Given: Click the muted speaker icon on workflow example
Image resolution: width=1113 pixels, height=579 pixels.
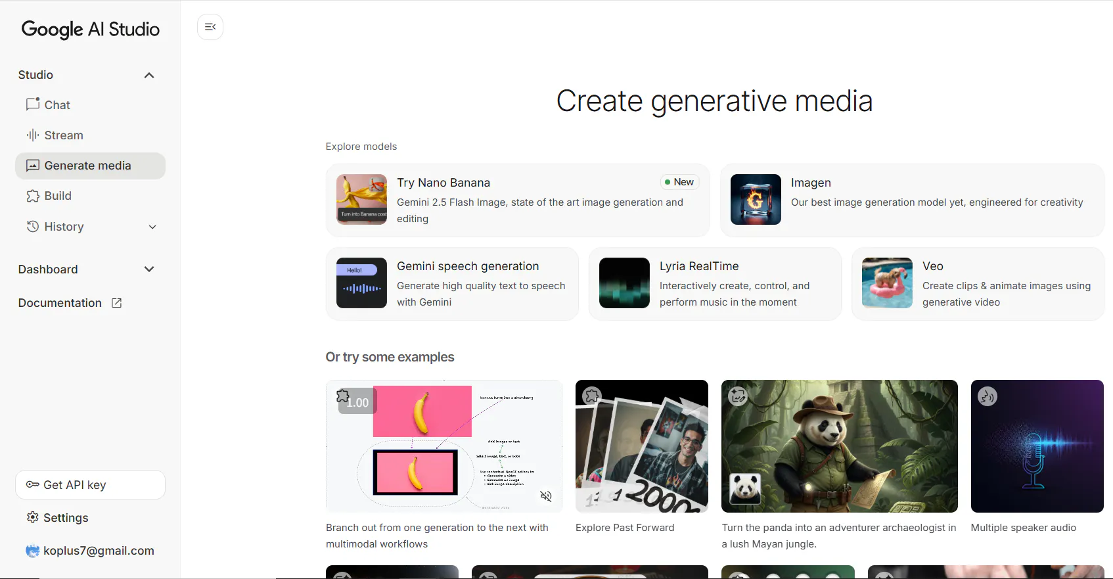Looking at the screenshot, I should [x=546, y=496].
